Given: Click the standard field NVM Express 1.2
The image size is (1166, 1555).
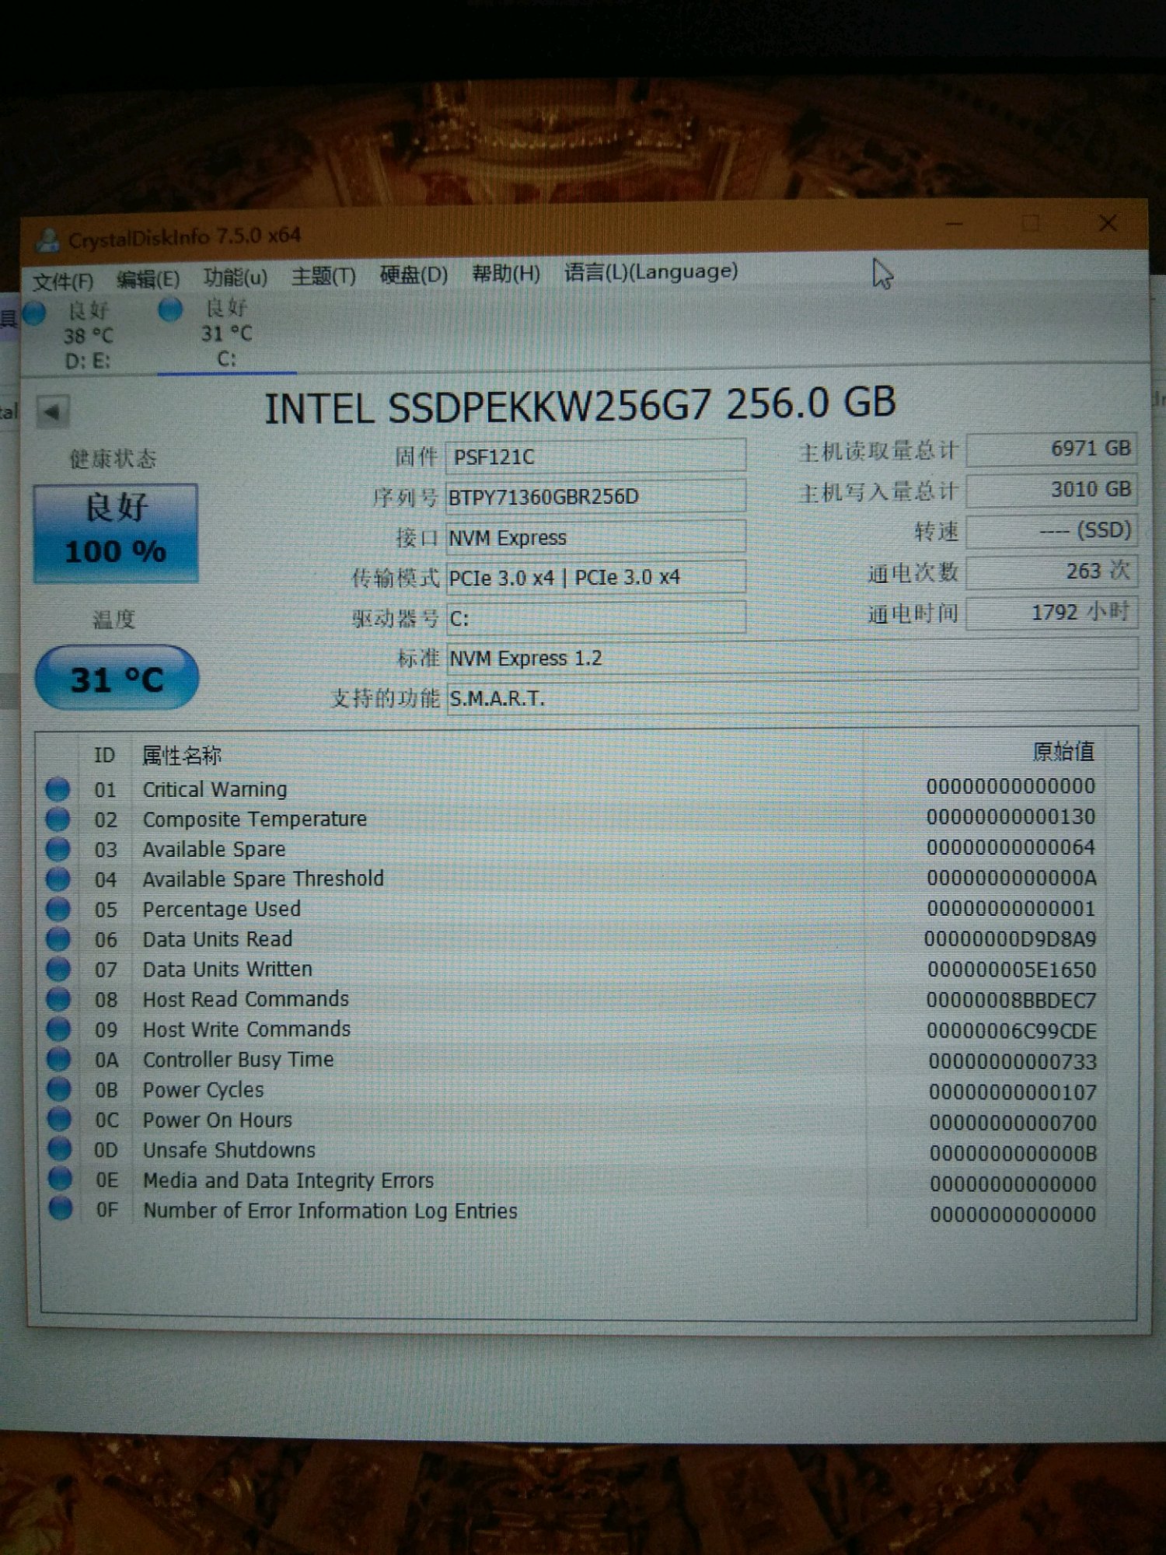Looking at the screenshot, I should (792, 657).
